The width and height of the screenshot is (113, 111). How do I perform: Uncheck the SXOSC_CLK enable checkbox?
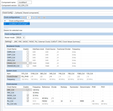(28, 95)
